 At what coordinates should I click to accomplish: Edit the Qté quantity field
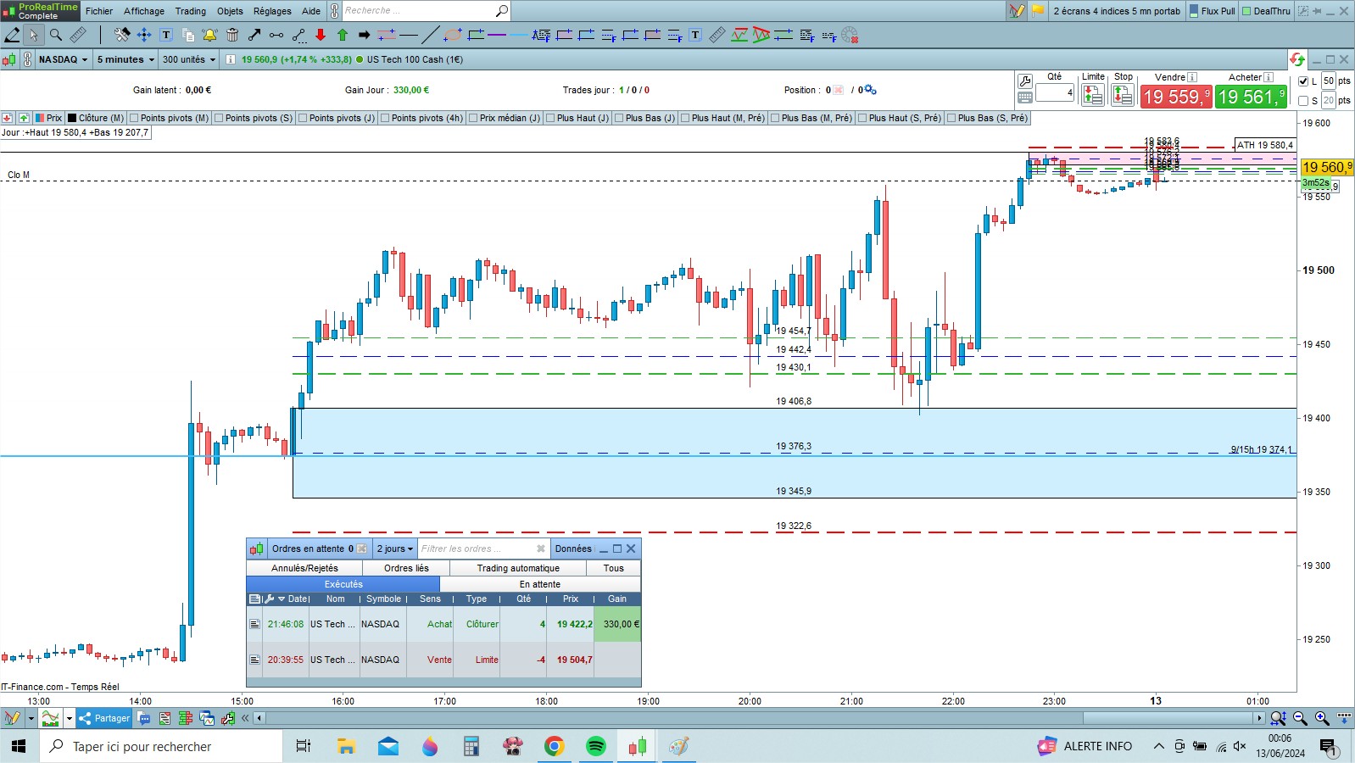tap(1055, 92)
